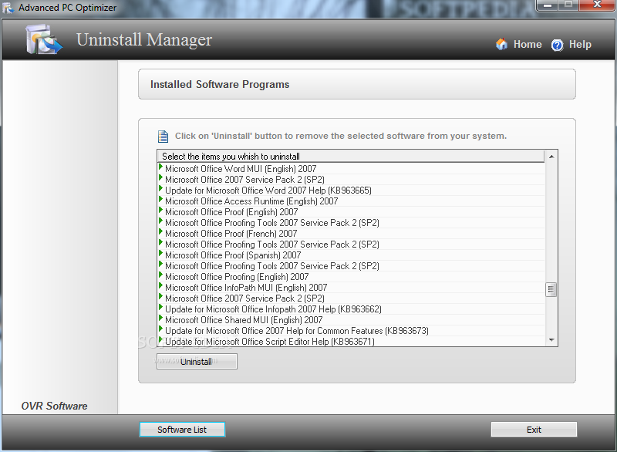Click green arrow icon beside Proof (English) entry
Viewport: 617px width, 452px height.
click(x=160, y=210)
